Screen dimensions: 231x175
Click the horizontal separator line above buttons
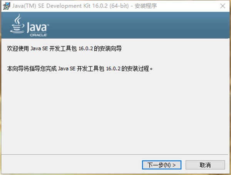(115, 155)
